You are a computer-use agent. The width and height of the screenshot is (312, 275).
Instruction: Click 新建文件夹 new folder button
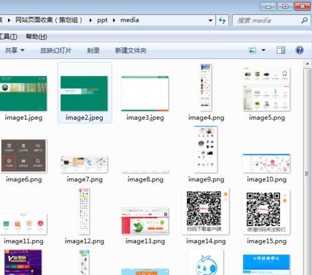131,50
